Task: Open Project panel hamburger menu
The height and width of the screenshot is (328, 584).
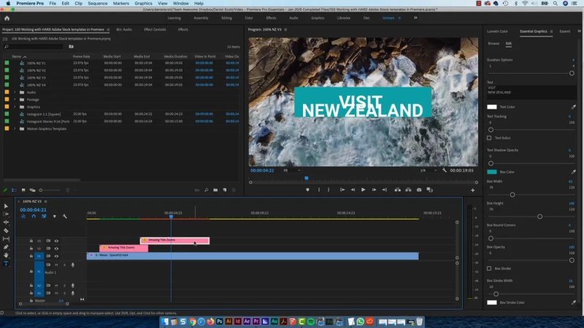Action: 108,29
